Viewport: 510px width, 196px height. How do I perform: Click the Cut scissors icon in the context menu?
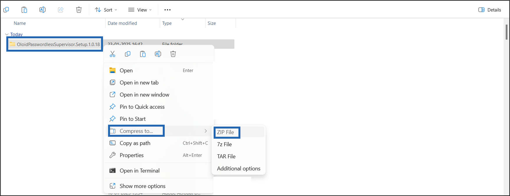(112, 54)
